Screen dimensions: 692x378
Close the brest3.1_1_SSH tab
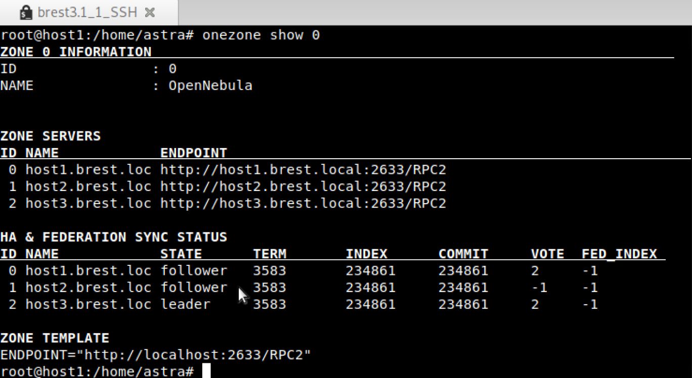tap(150, 13)
